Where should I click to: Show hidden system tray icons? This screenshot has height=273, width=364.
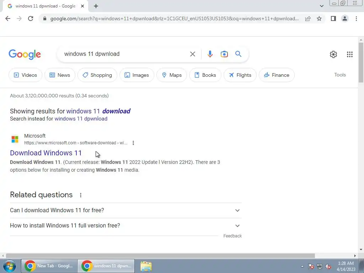(x=302, y=266)
